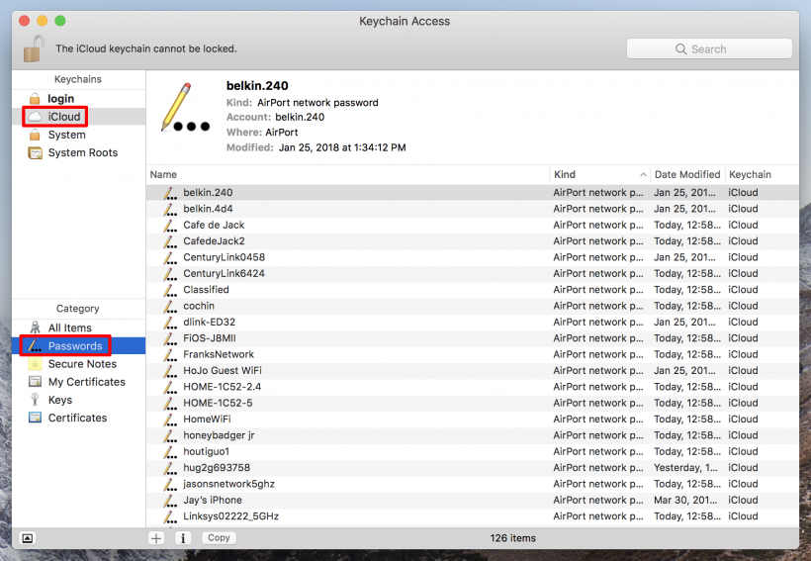Click the pencil icon beside cochin
This screenshot has width=811, height=561.
click(170, 307)
